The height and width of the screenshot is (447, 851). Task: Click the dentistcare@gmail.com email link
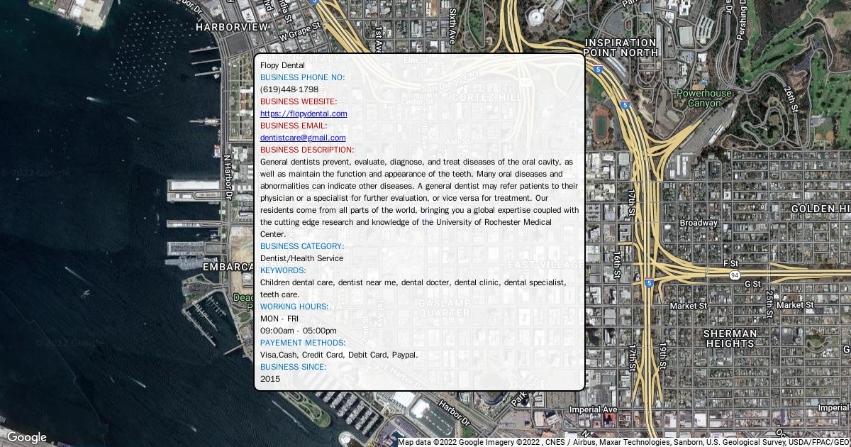coord(303,138)
